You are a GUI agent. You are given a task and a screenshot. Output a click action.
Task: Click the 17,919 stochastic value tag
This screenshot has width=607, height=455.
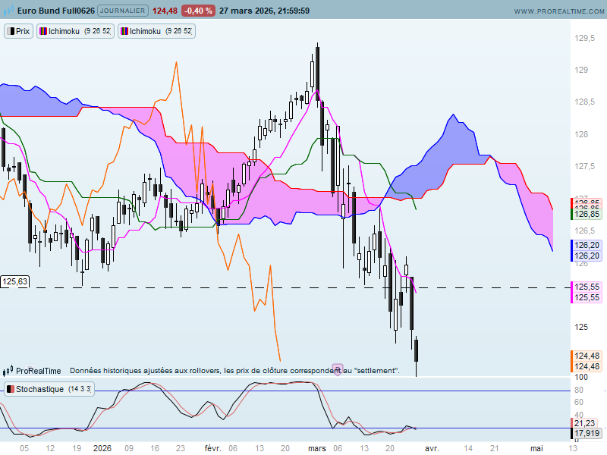click(587, 434)
